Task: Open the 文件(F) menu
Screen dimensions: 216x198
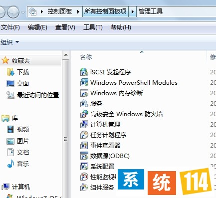Action: click(x=10, y=27)
